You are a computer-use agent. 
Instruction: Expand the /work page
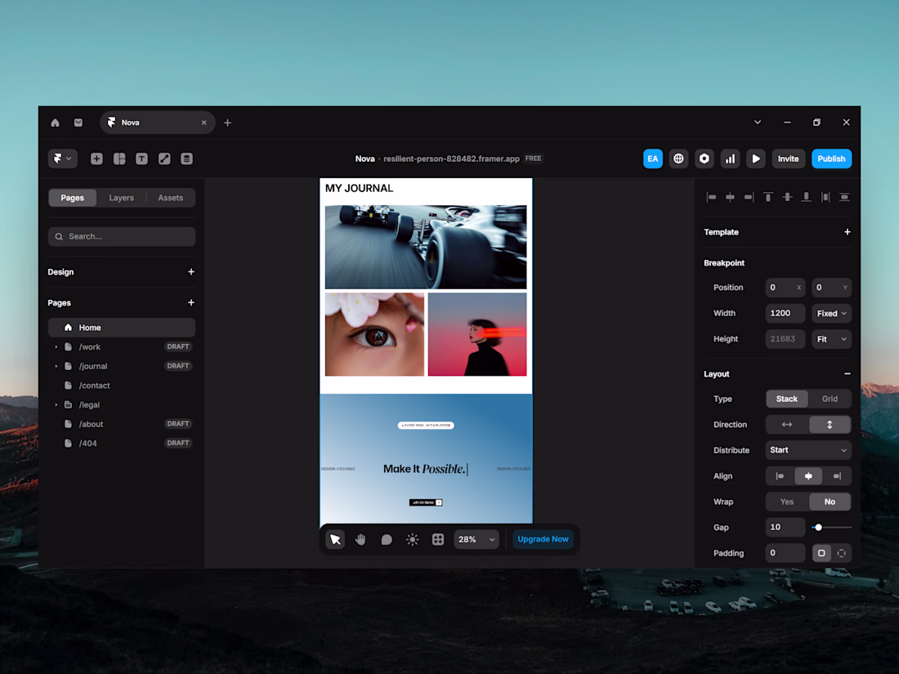(x=56, y=346)
